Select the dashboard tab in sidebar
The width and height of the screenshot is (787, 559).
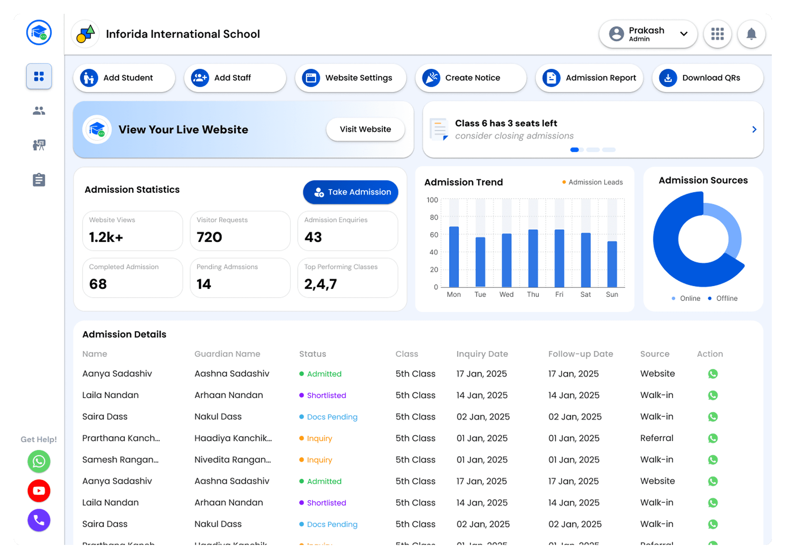click(39, 76)
